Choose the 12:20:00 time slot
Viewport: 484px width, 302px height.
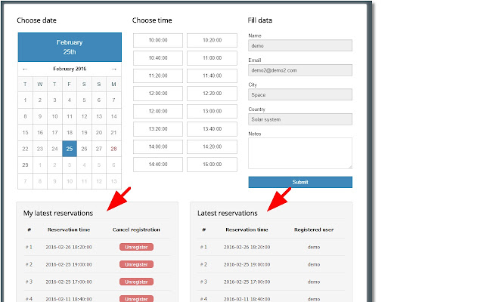[x=212, y=94]
